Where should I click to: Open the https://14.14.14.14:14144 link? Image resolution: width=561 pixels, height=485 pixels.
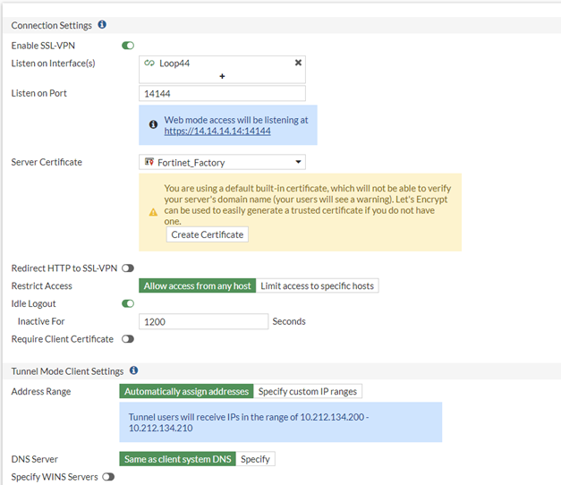(217, 131)
